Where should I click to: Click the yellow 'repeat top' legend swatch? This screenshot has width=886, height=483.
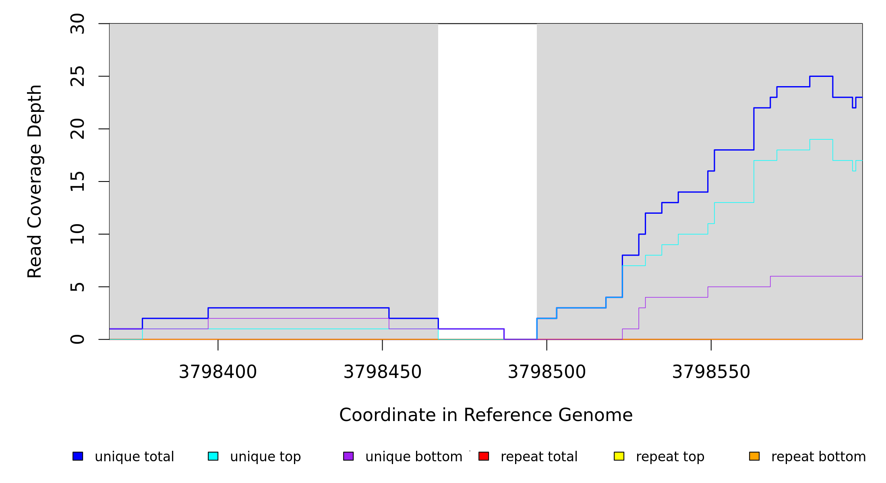(x=619, y=456)
